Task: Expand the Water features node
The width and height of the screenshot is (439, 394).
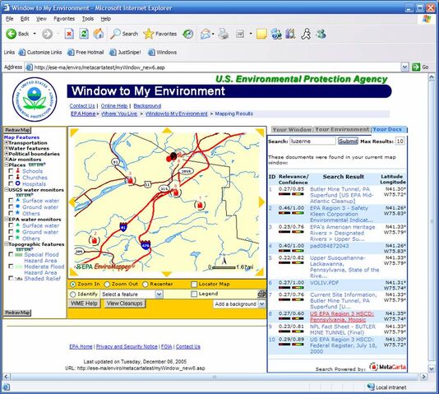Action: (6, 148)
